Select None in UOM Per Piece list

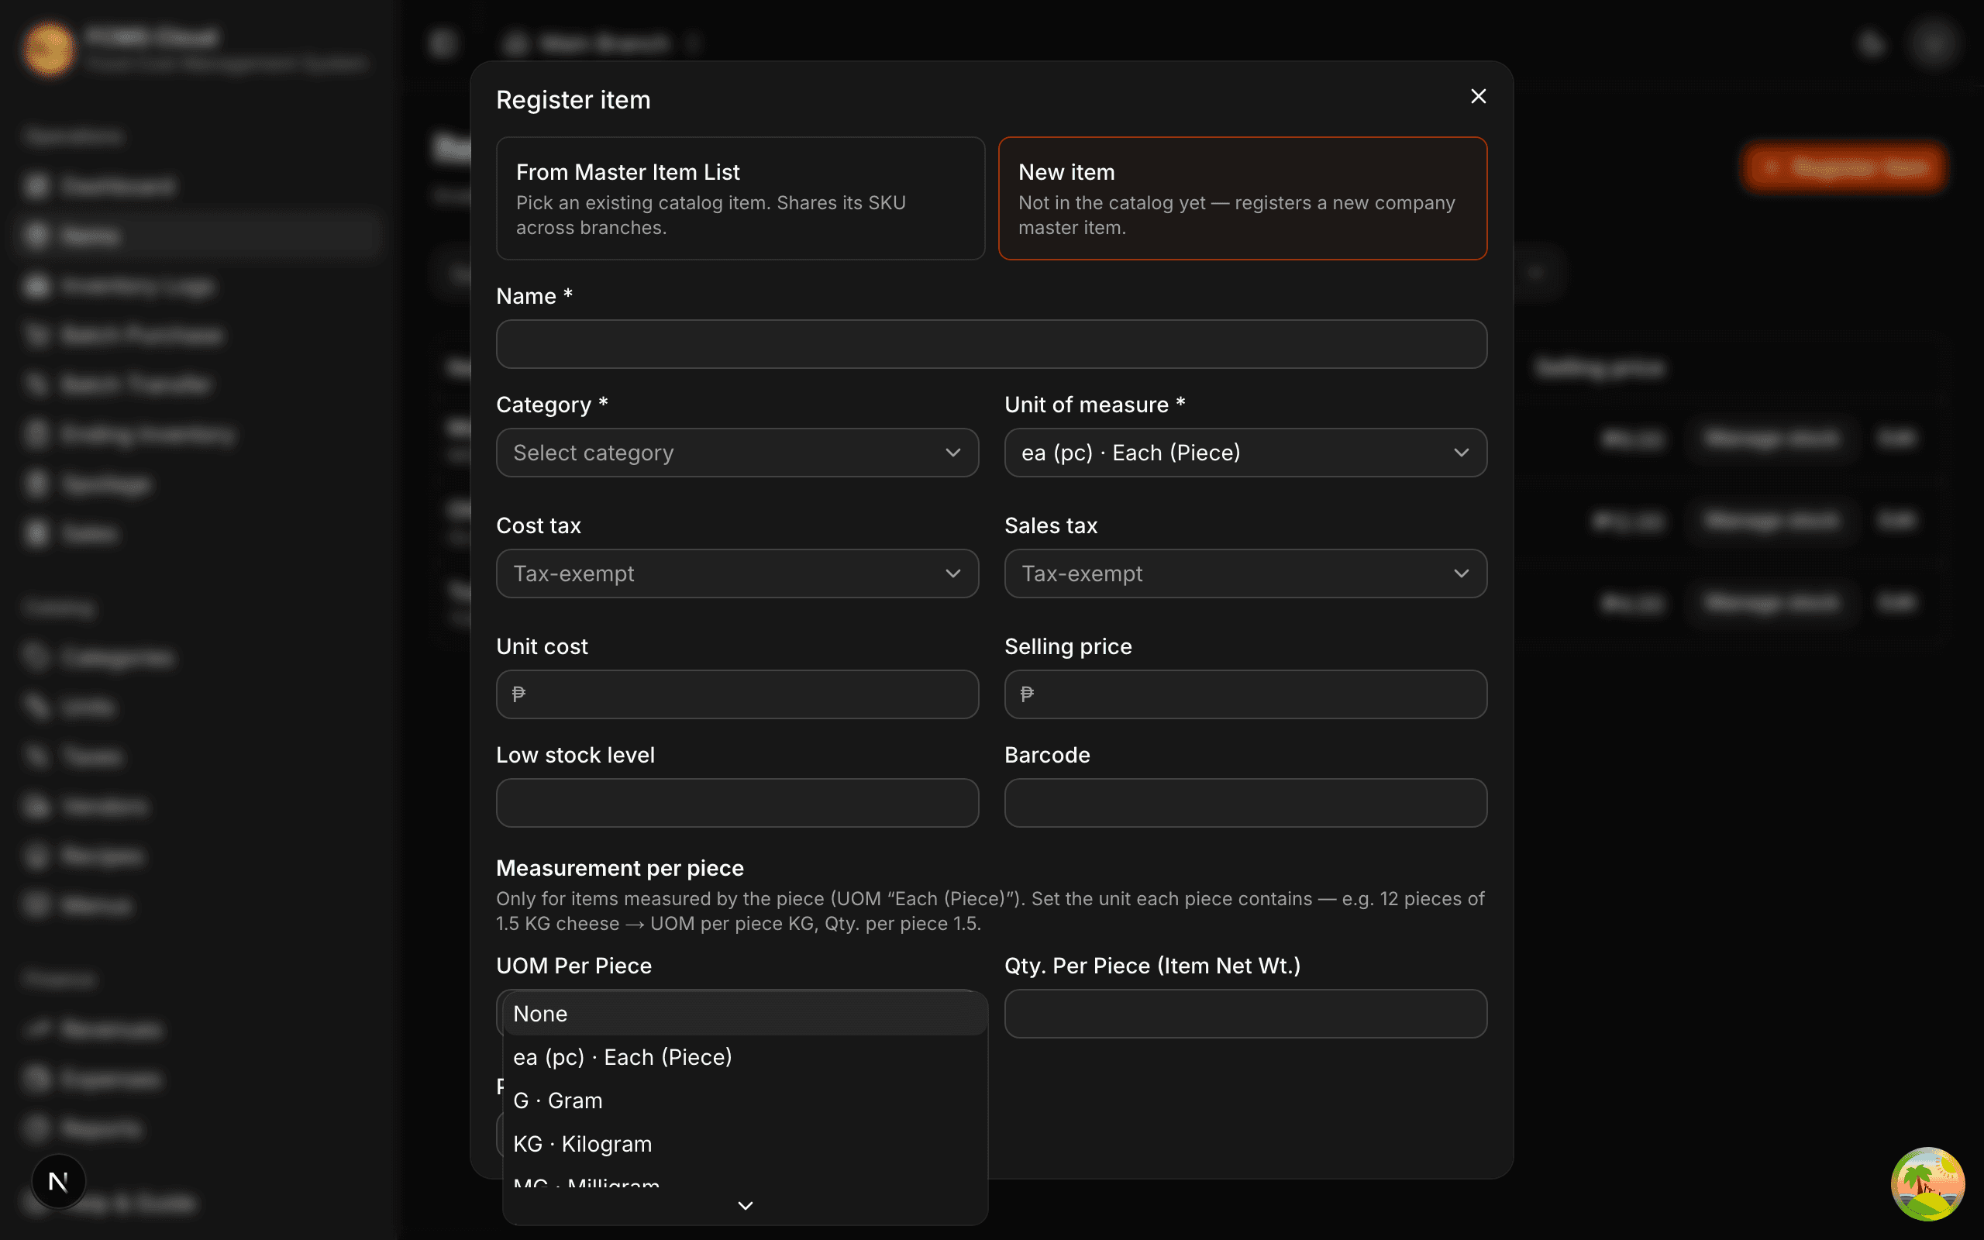coord(745,1014)
